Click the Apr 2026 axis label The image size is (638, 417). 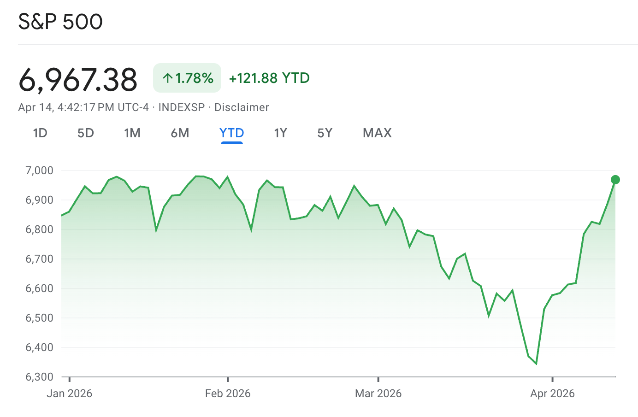tap(552, 394)
